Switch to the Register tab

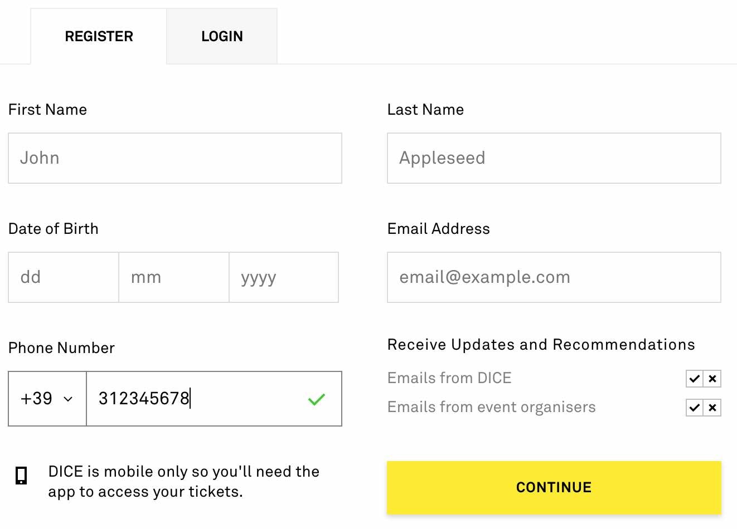click(x=99, y=36)
